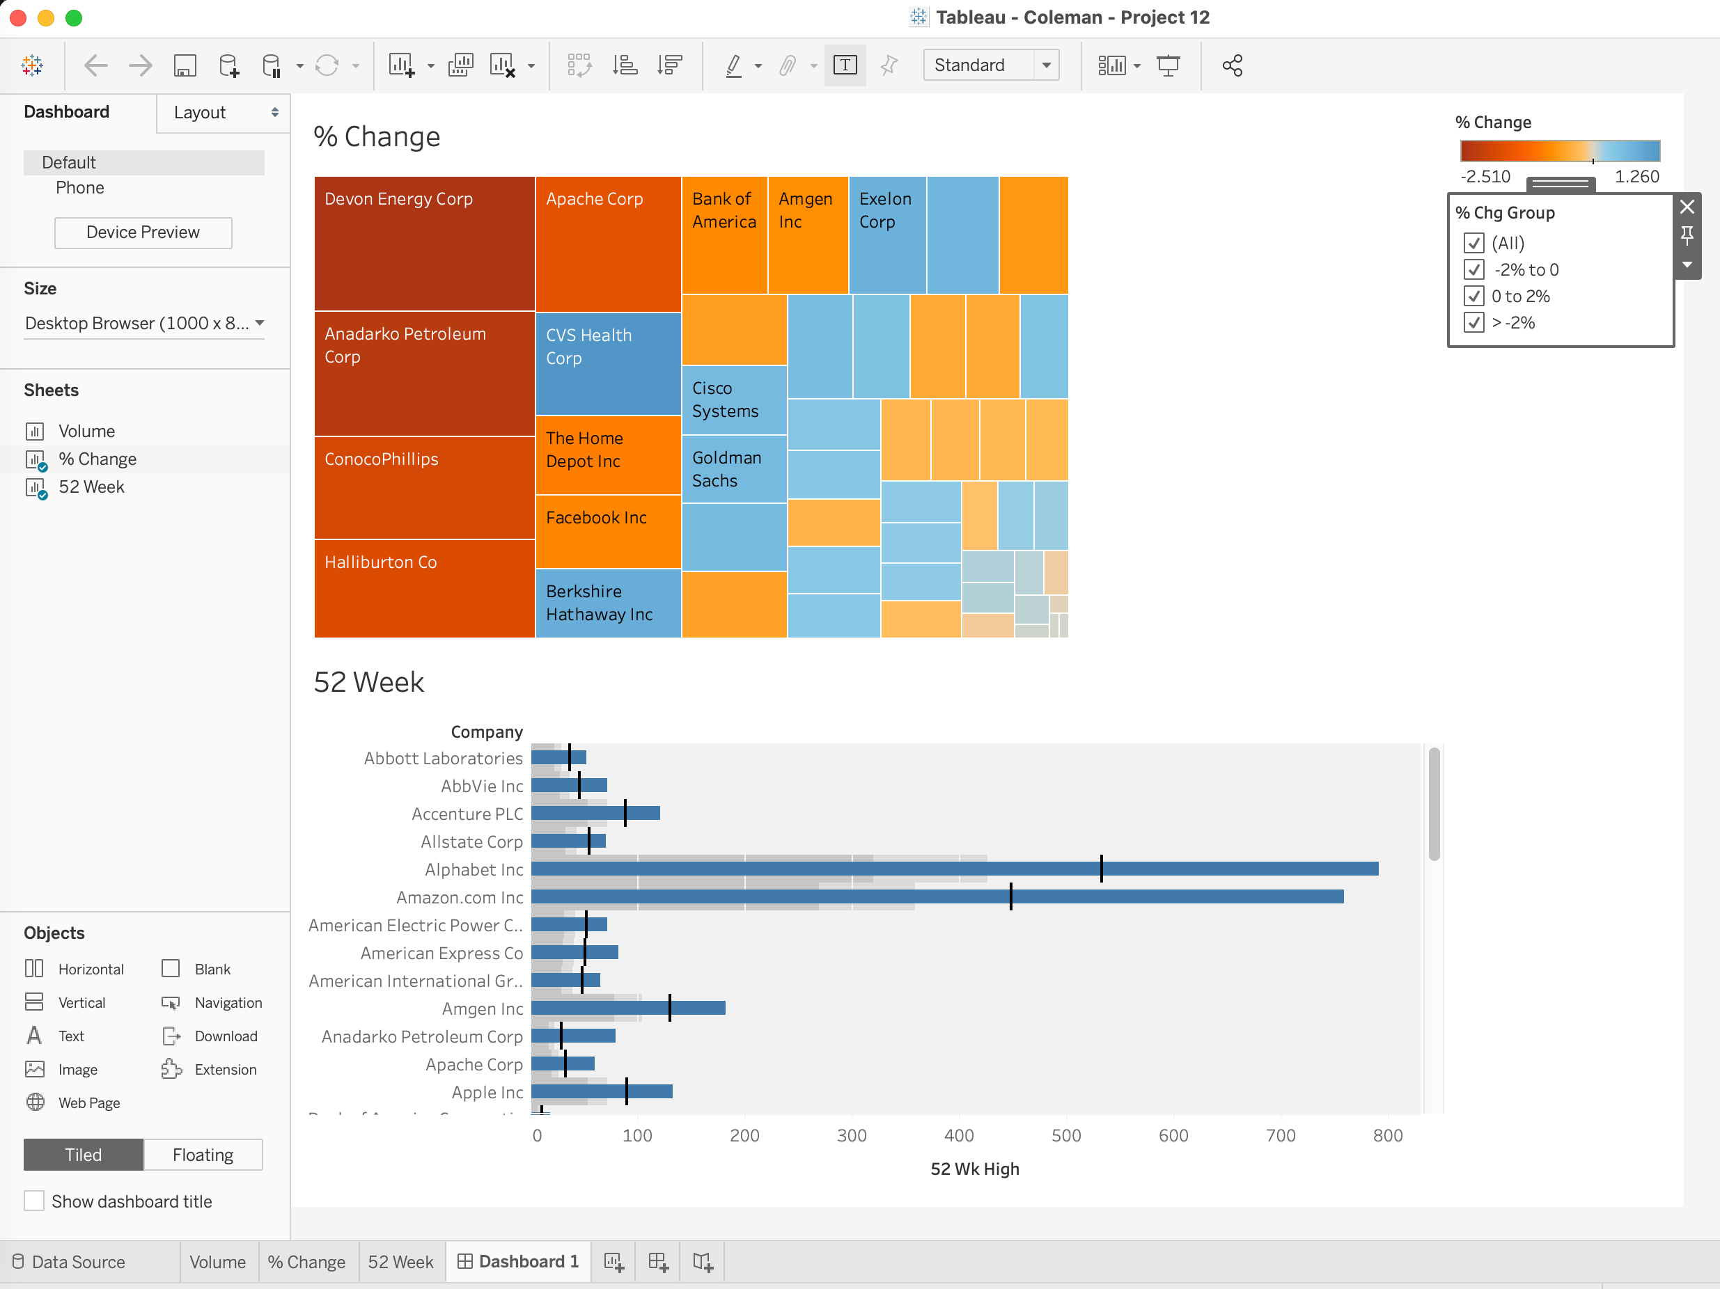
Task: Switch to the % Change sheet tab
Action: click(306, 1262)
